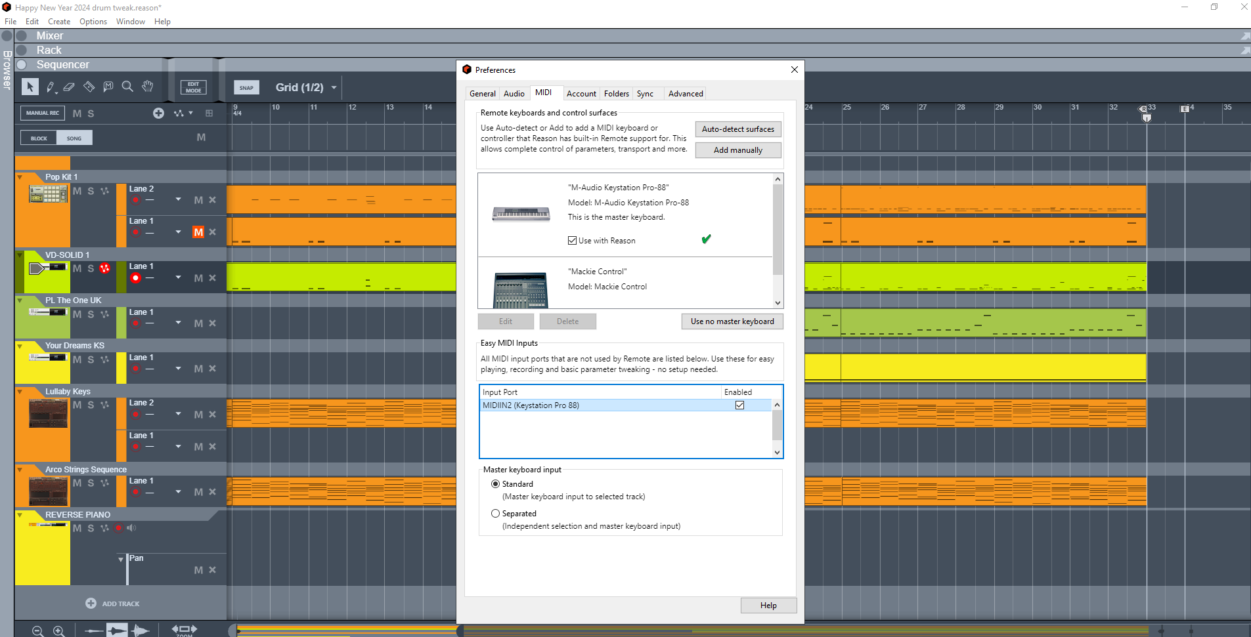Viewport: 1251px width, 637px height.
Task: Click Help in Preferences dialog
Action: click(x=768, y=606)
